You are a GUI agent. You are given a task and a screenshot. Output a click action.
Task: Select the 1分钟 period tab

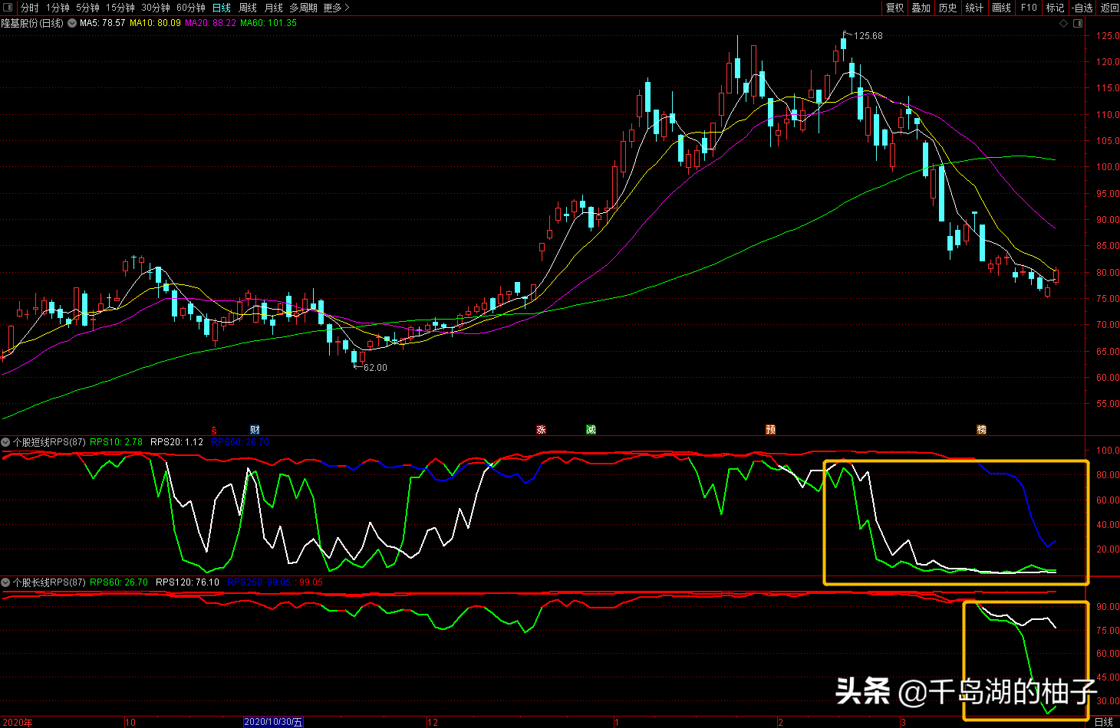click(58, 8)
